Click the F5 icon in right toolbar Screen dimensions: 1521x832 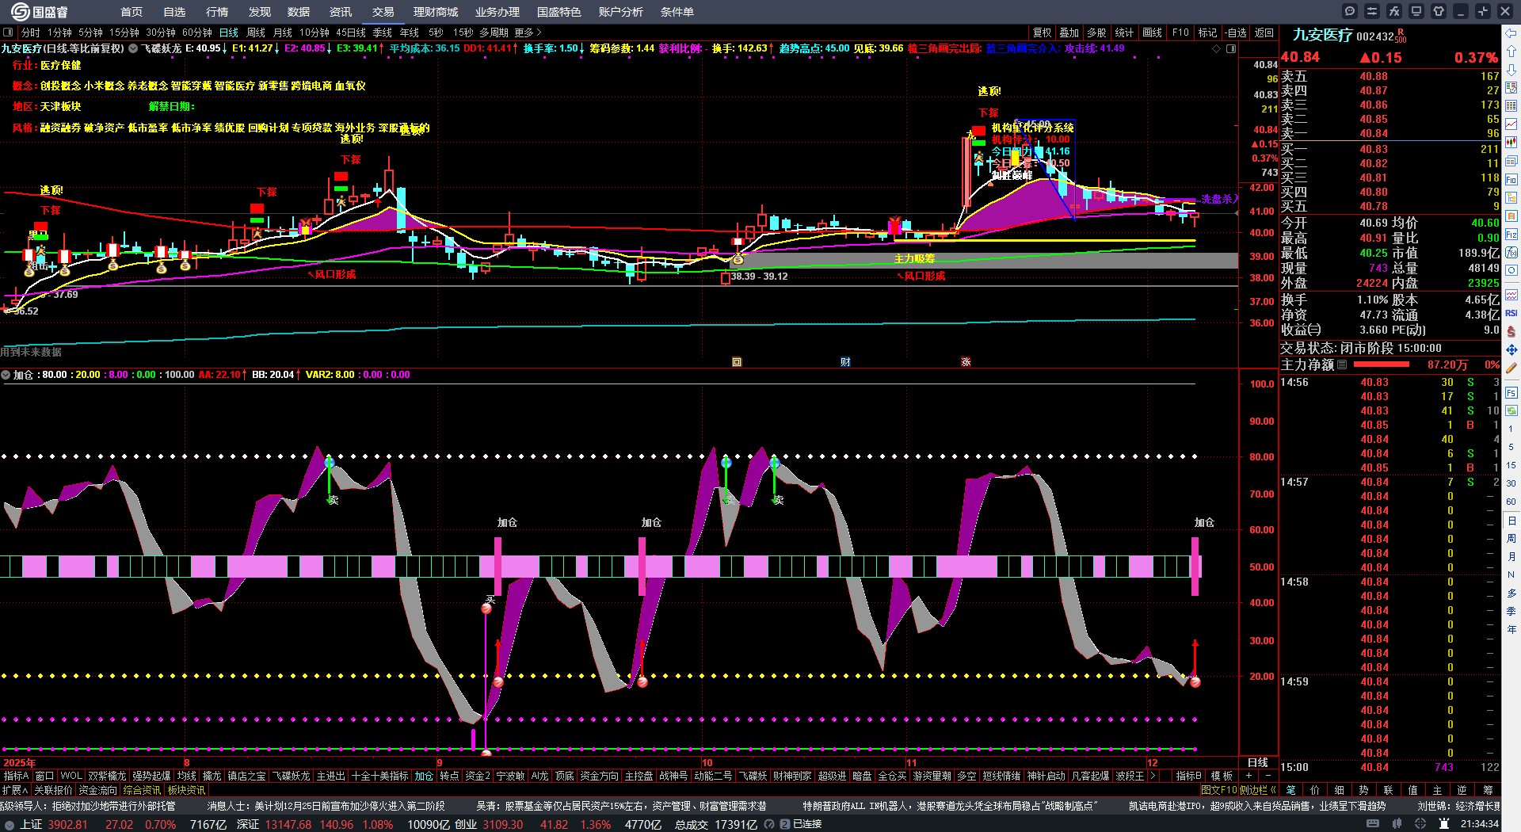click(x=1511, y=393)
